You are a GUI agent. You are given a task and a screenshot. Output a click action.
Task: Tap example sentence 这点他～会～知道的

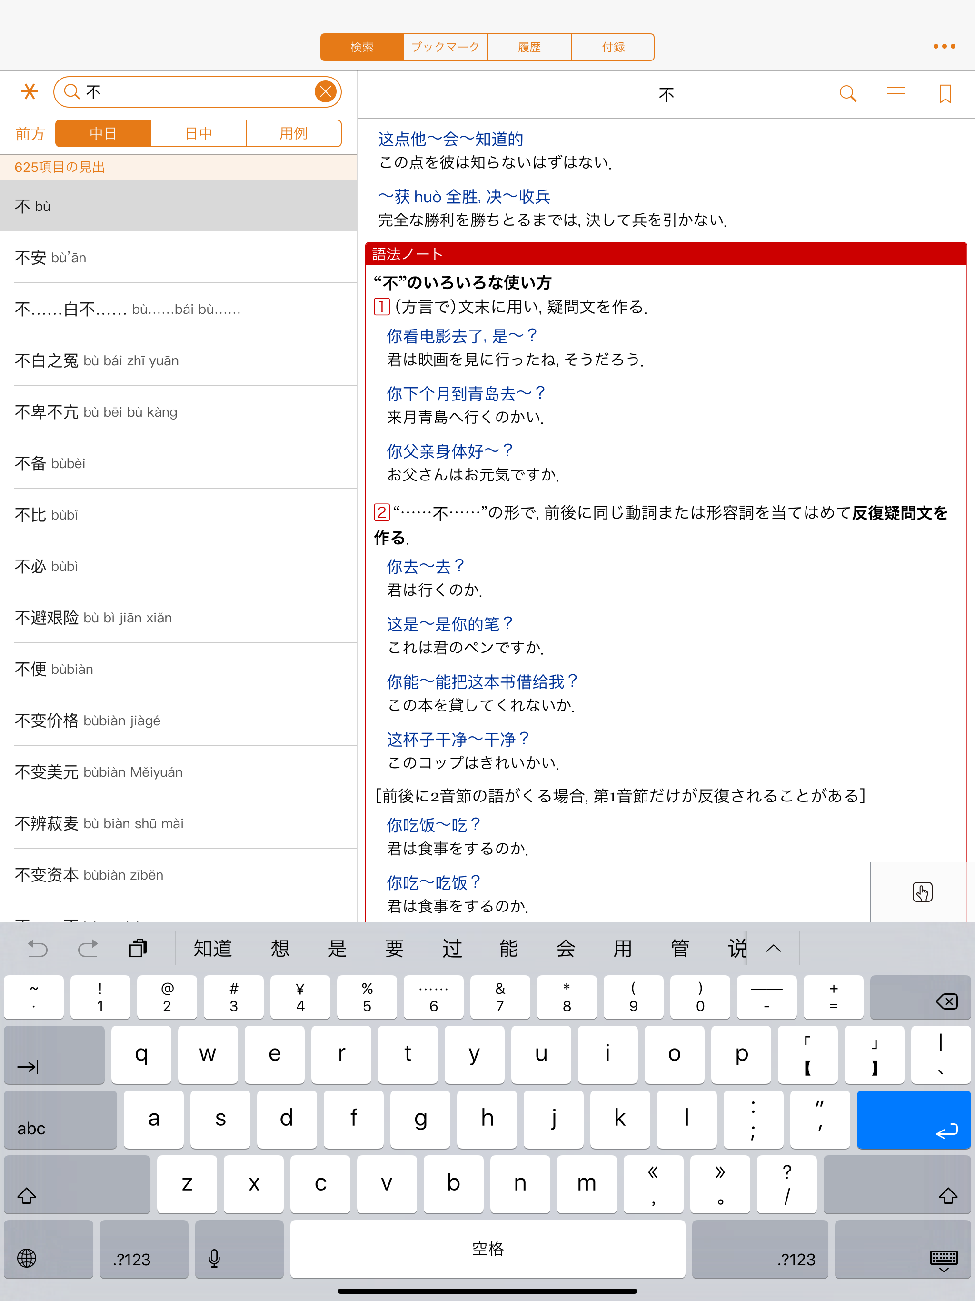point(450,139)
